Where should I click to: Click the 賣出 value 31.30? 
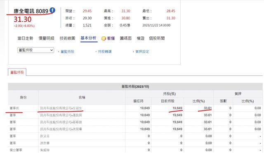171,18
